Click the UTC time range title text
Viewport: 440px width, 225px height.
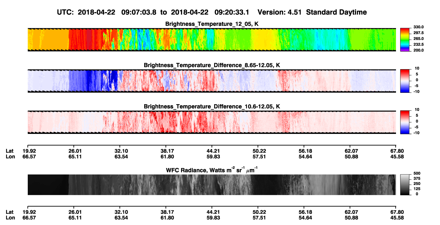212,12
